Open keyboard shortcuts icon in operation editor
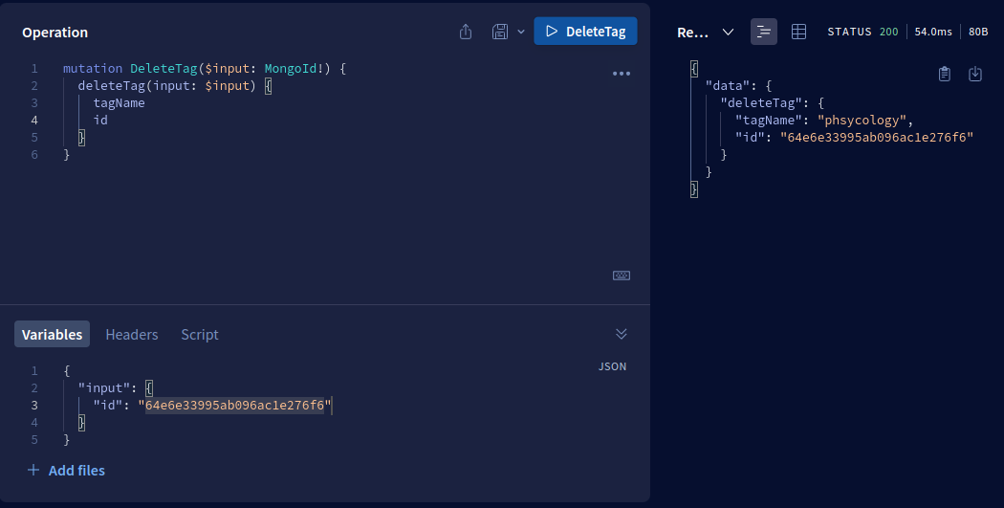 (x=622, y=276)
